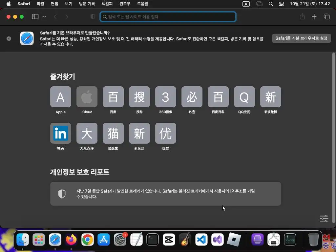The height and width of the screenshot is (252, 336).
Task: Dismiss the default browser banner
Action: click(9, 39)
